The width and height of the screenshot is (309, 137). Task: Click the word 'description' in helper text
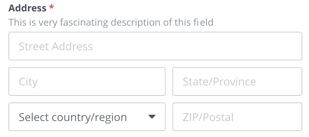[136, 23]
